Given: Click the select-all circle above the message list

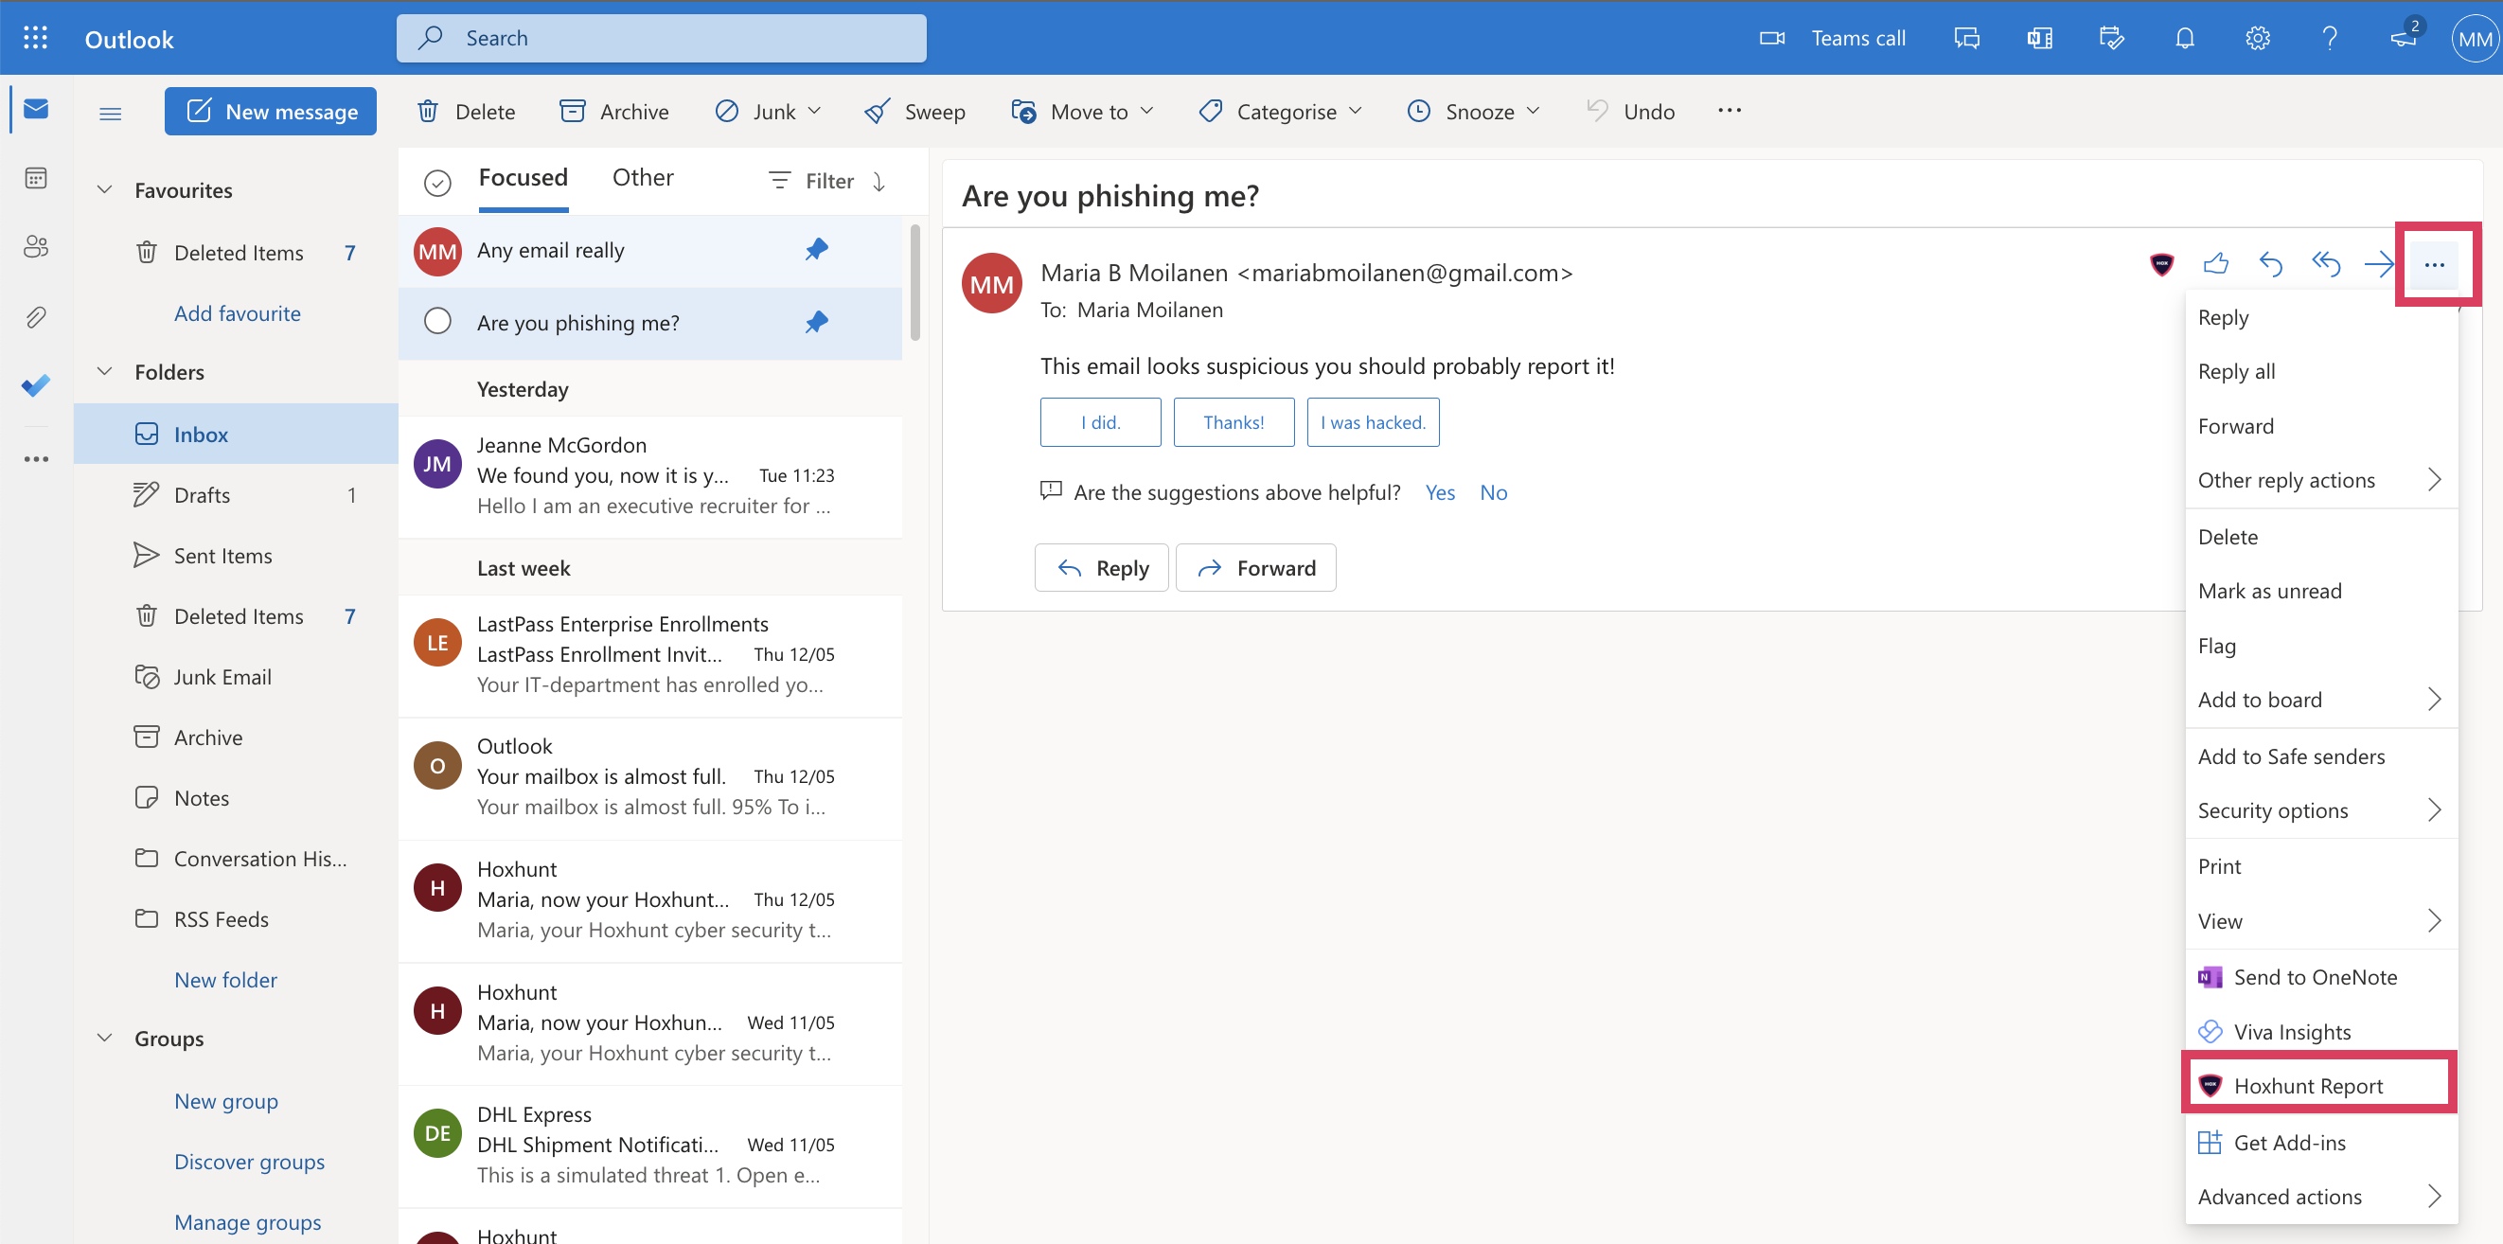Looking at the screenshot, I should pos(438,182).
